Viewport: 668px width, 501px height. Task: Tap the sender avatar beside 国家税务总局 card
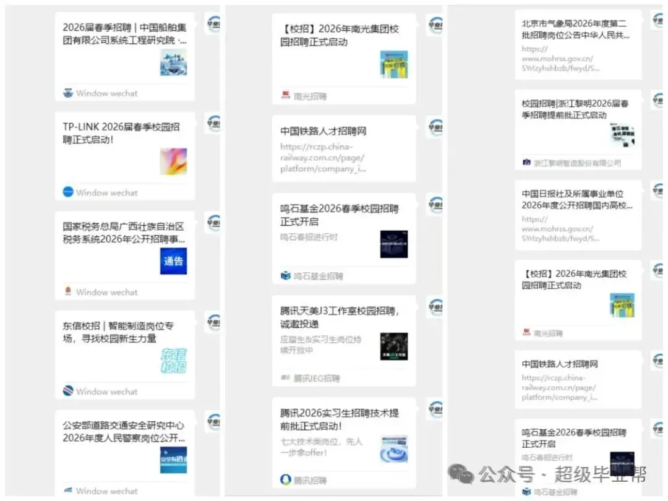click(214, 223)
